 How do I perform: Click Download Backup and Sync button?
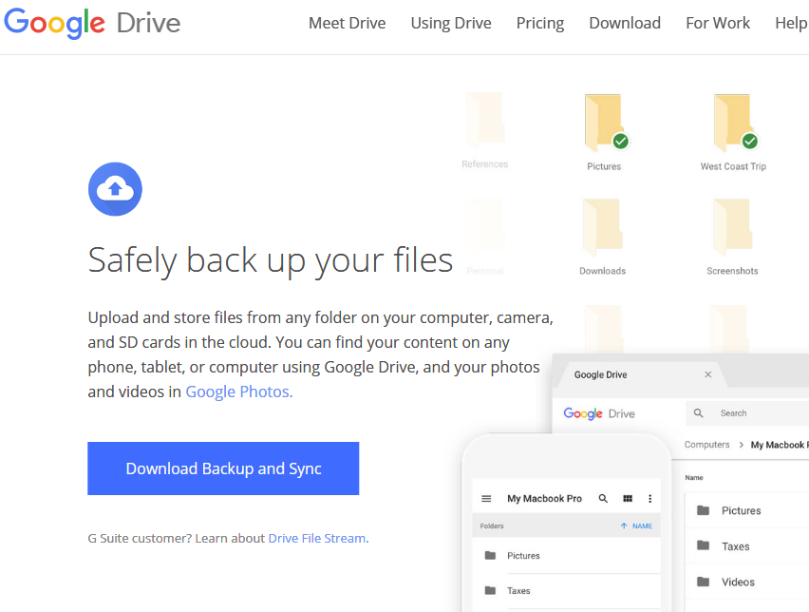[223, 469]
